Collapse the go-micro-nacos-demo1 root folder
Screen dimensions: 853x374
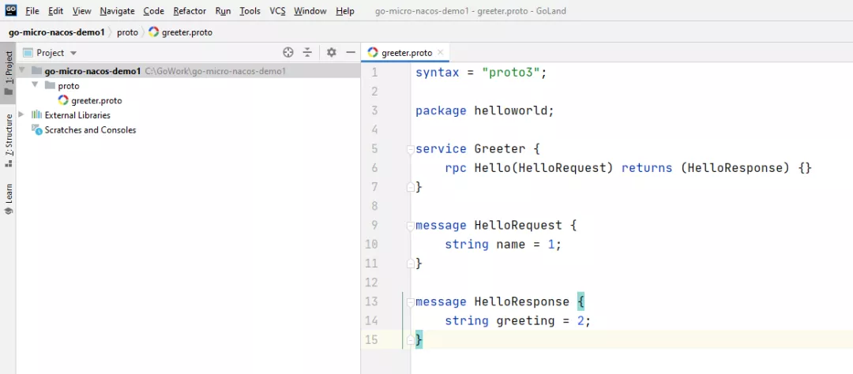point(22,71)
